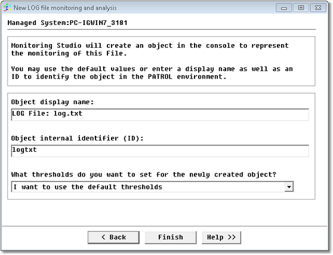Open the thresholds dropdown arrow
This screenshot has width=333, height=255.
(289, 186)
